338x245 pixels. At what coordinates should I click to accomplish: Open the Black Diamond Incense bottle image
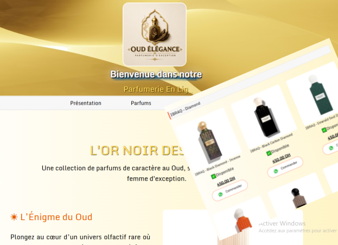[209, 141]
